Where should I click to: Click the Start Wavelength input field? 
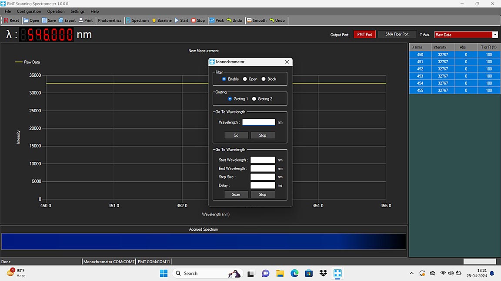(263, 160)
